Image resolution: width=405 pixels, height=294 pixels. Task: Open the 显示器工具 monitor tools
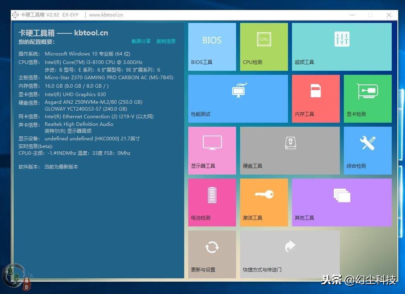(x=212, y=150)
